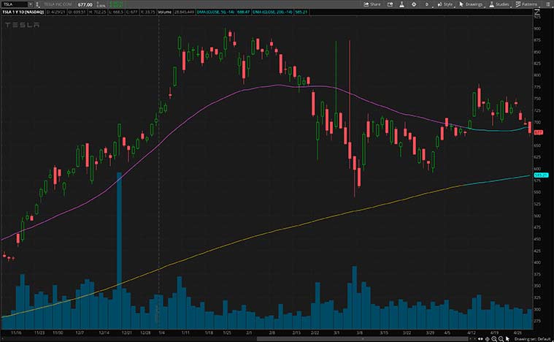This screenshot has width=554, height=342.
Task: Click the Volume label in chart header
Action: tap(164, 12)
